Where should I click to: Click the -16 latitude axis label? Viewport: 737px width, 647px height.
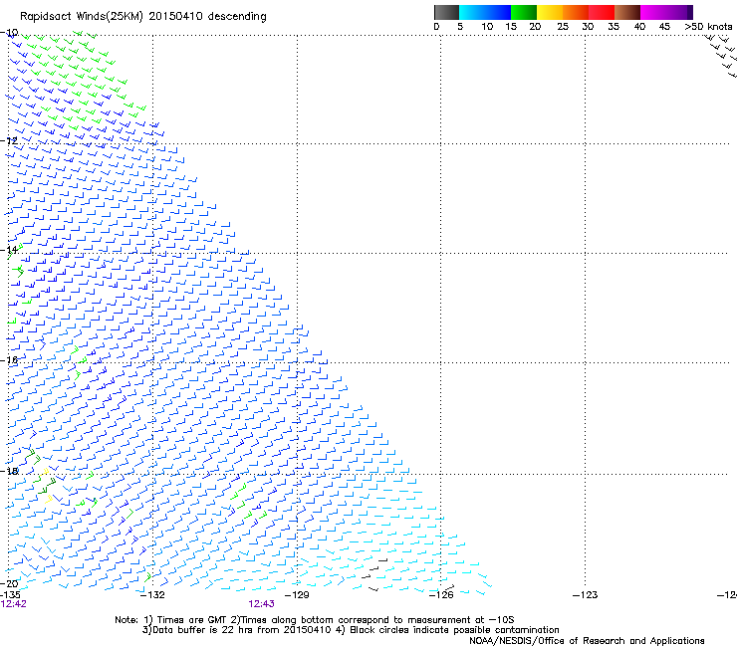[9, 360]
